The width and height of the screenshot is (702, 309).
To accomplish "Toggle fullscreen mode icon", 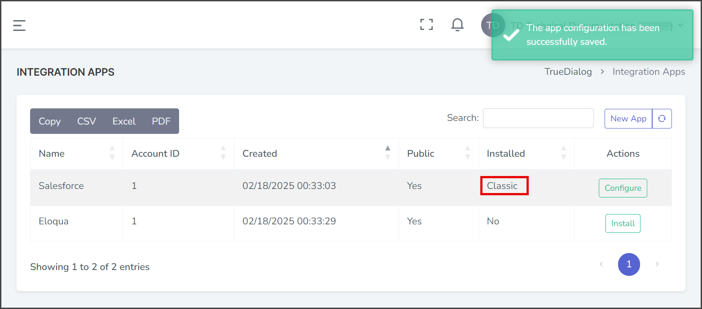I will point(426,25).
